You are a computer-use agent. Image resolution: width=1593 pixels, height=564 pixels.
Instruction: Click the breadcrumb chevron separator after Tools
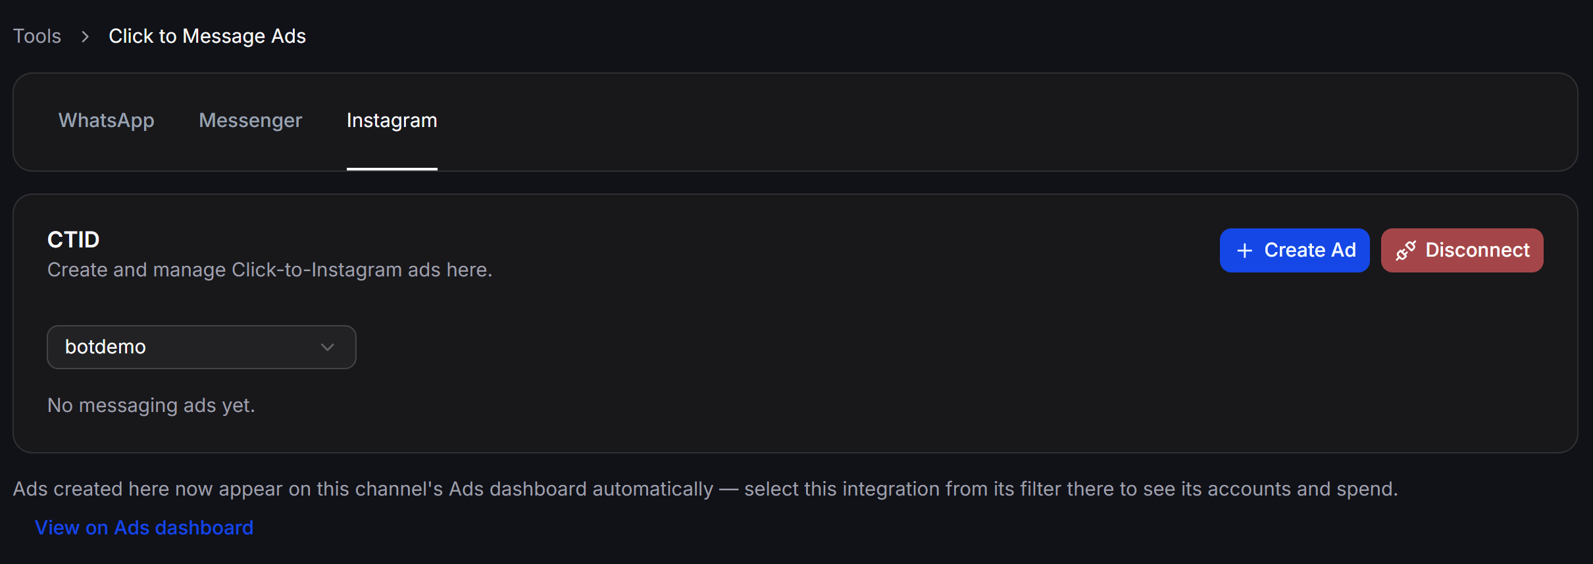tap(85, 36)
